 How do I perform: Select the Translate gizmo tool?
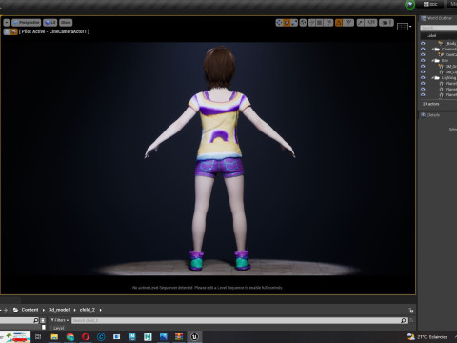(x=279, y=23)
